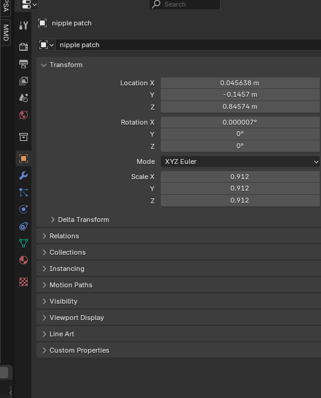Viewport: 321px width, 398px height.
Task: Open the Modifiers wrench tab
Action: [24, 175]
